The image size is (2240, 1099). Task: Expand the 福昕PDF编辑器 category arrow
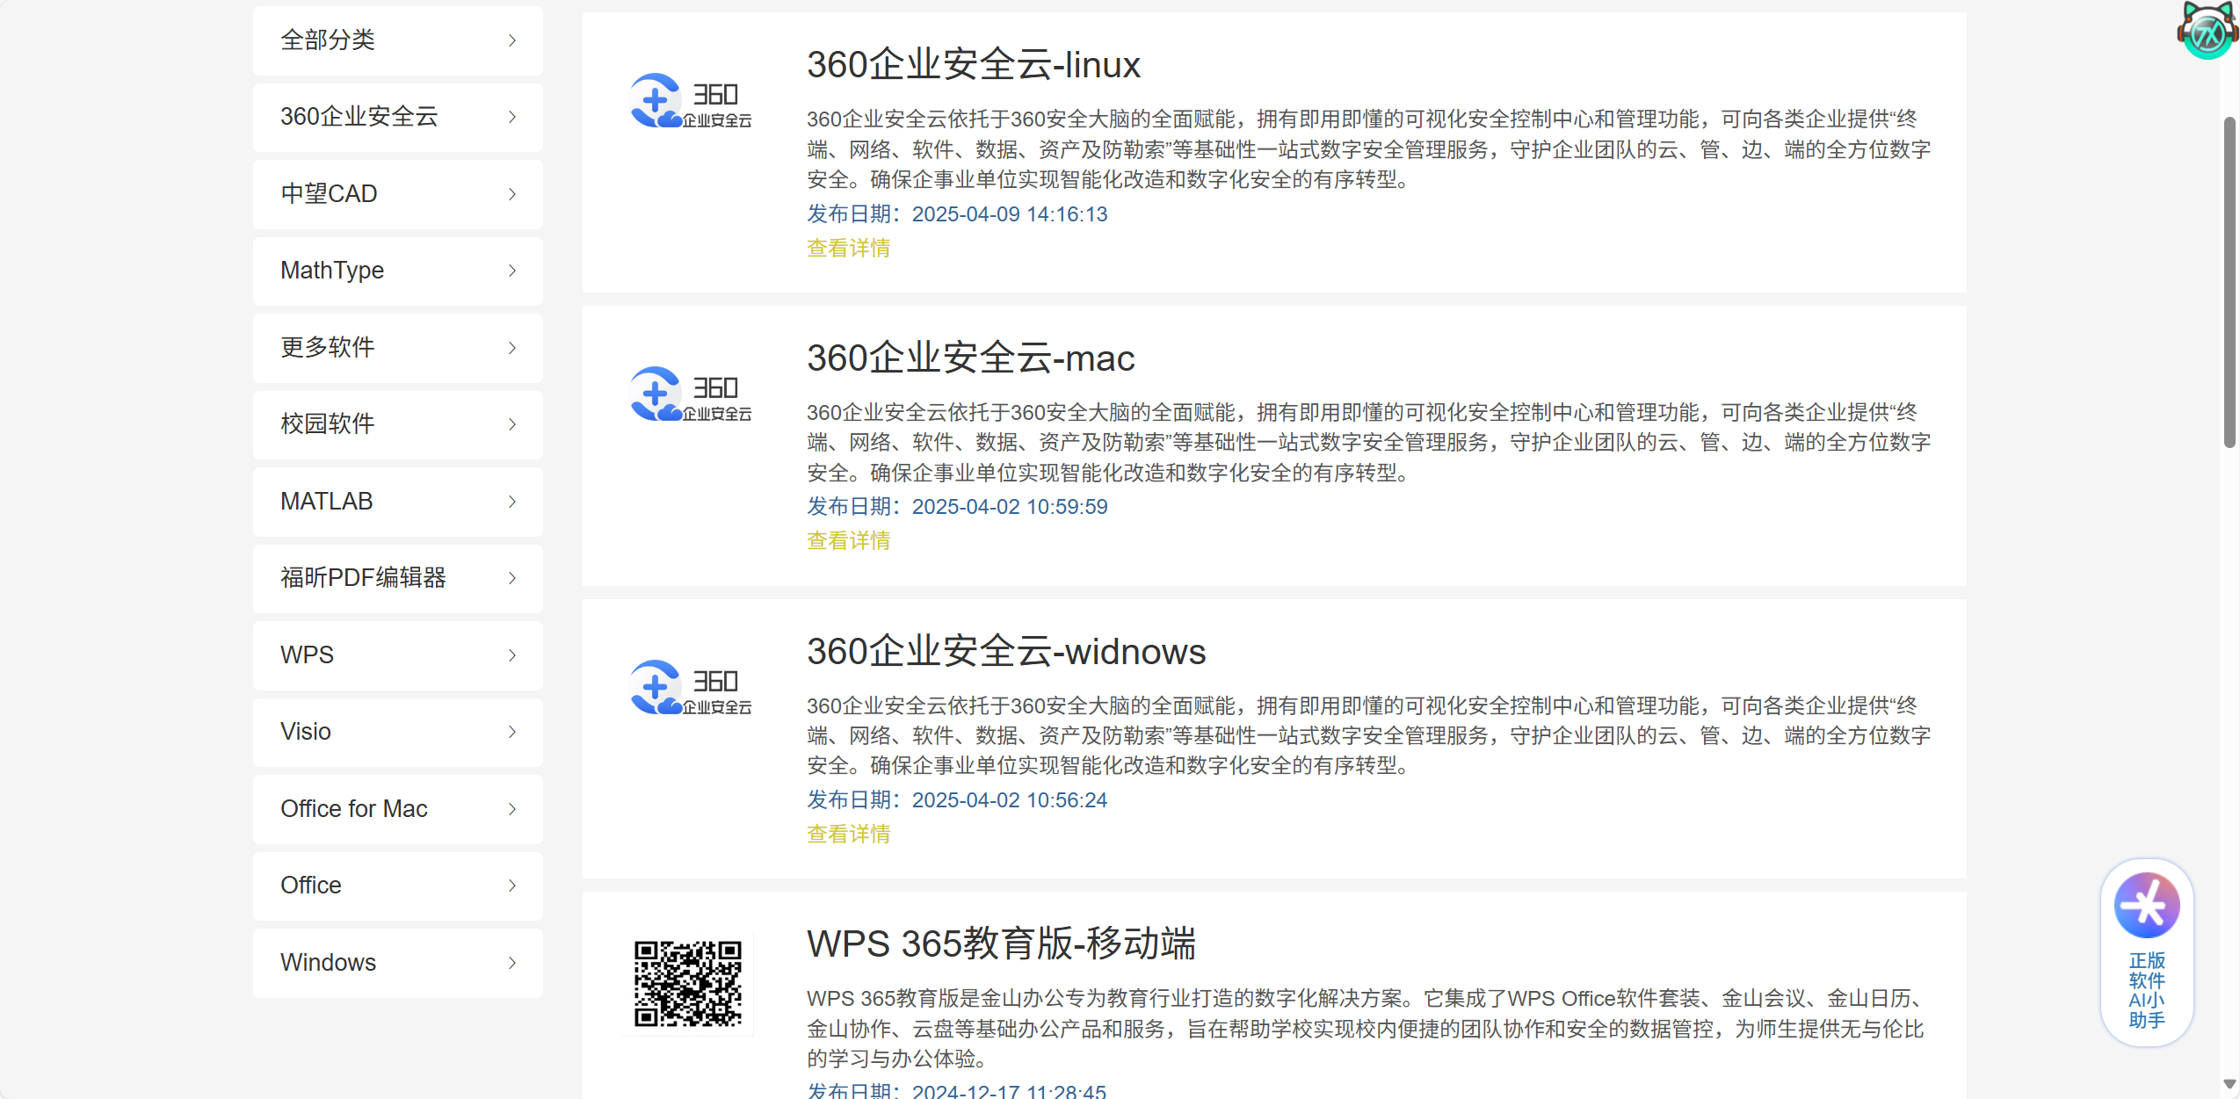tap(512, 578)
